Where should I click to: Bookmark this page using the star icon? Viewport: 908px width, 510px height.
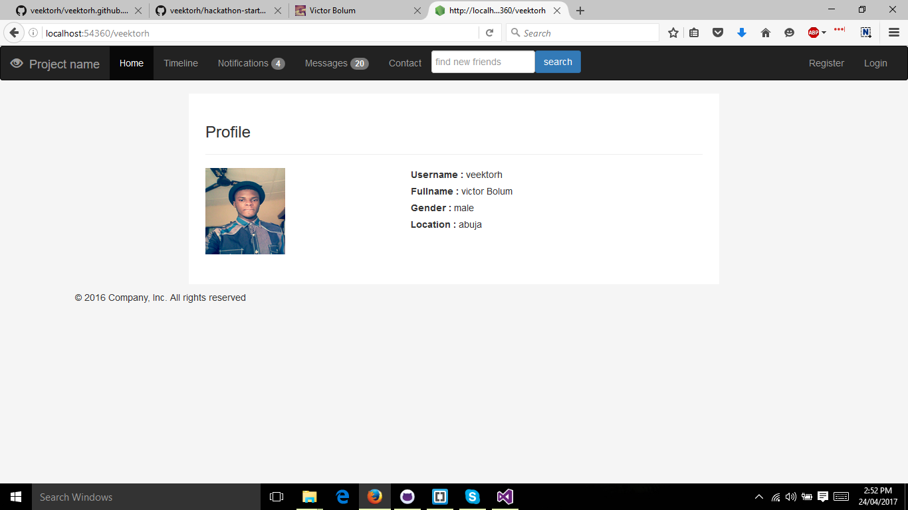tap(673, 32)
